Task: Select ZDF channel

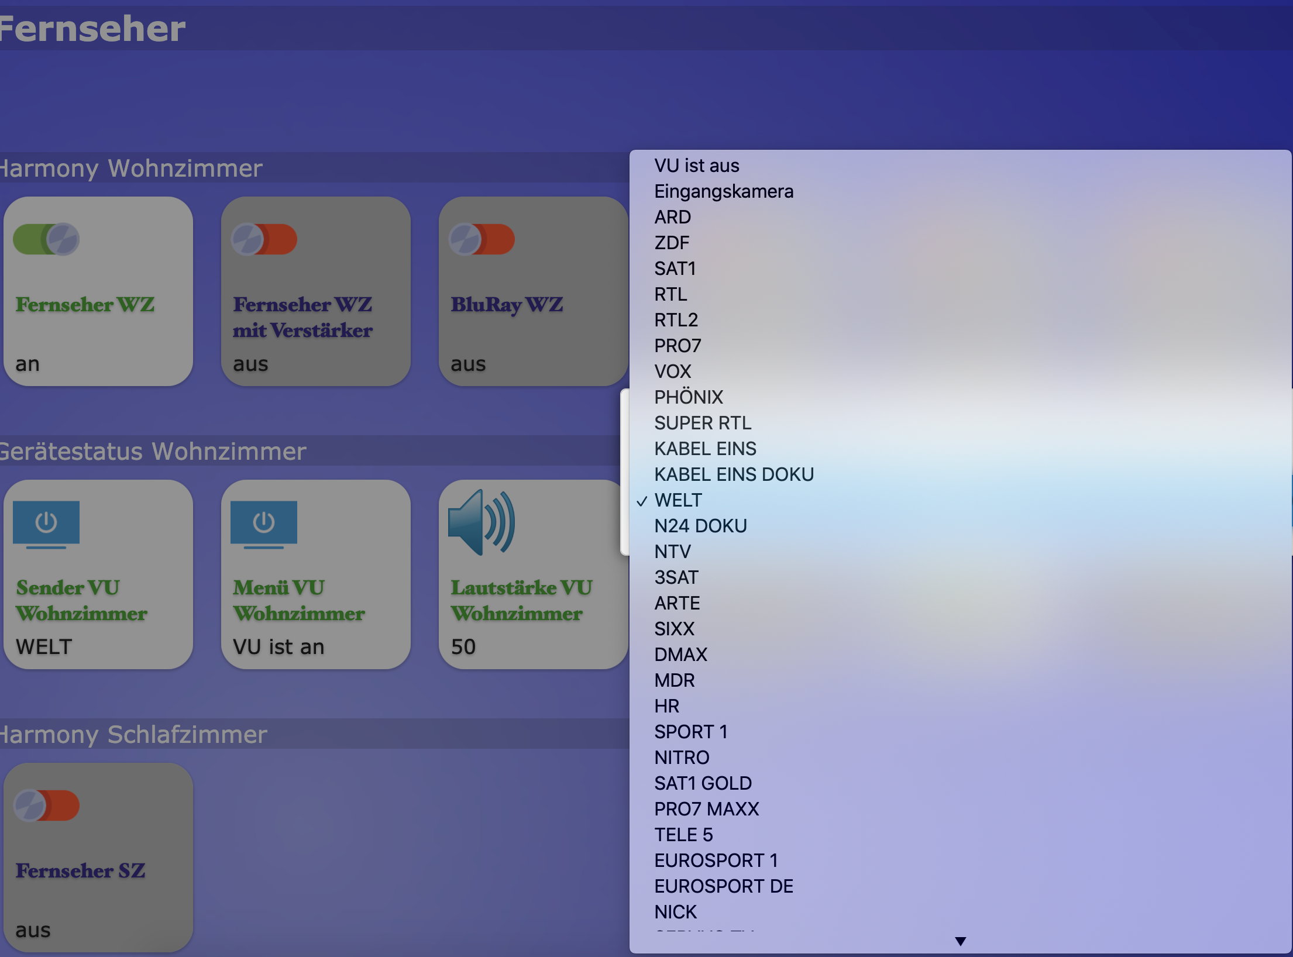Action: [960, 243]
